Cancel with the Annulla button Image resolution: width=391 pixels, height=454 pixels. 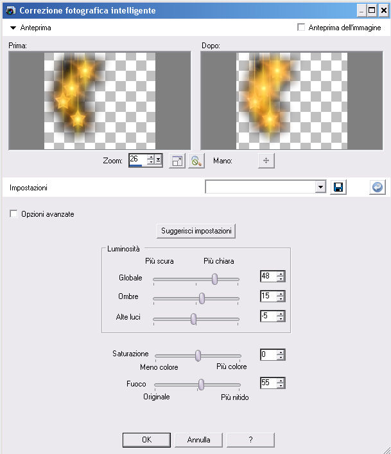[198, 440]
